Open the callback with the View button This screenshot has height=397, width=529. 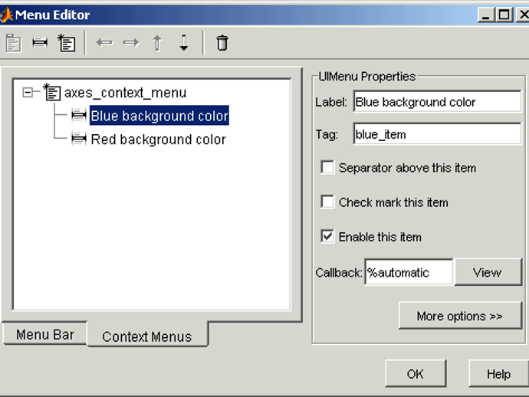tap(488, 272)
